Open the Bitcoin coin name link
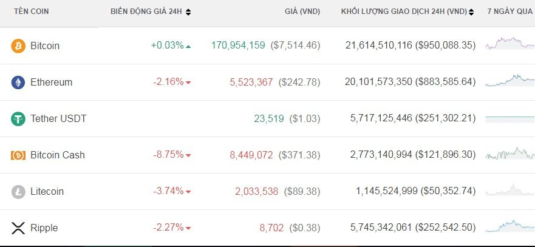535x247 pixels. (45, 46)
